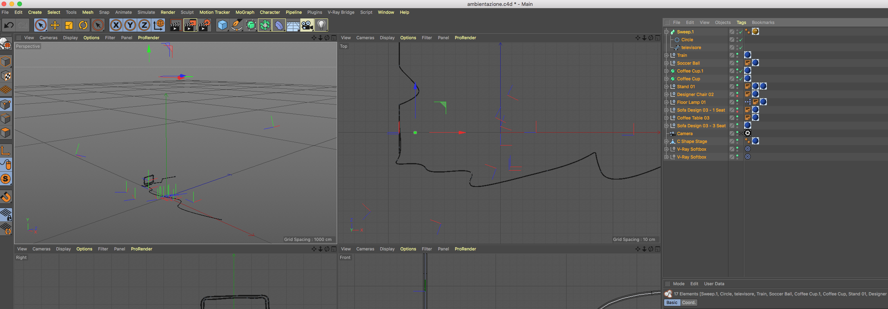The height and width of the screenshot is (309, 888).
Task: Click the coordinate system globe icon
Action: [159, 25]
